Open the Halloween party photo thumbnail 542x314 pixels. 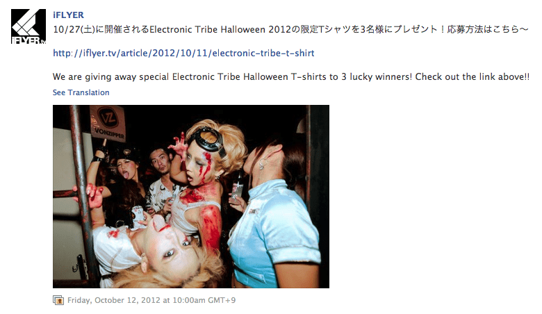pyautogui.click(x=191, y=197)
